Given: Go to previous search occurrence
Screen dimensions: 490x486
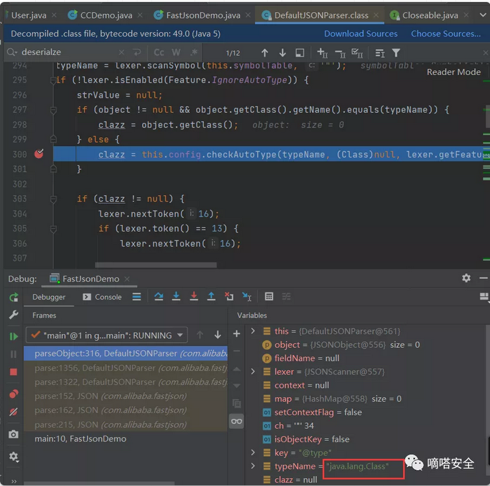Looking at the screenshot, I should point(265,53).
